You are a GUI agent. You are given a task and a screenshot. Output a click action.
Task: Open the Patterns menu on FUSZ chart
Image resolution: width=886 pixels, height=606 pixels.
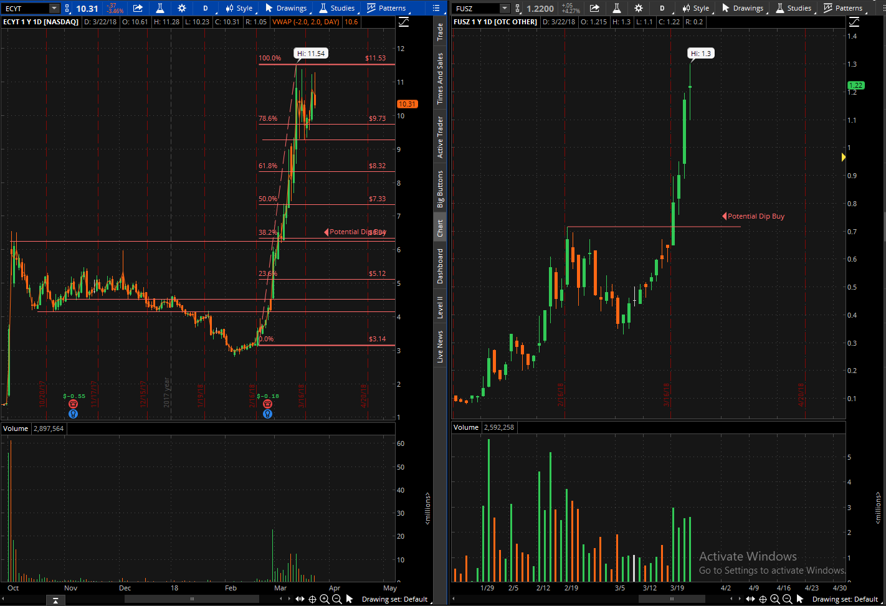tap(843, 8)
